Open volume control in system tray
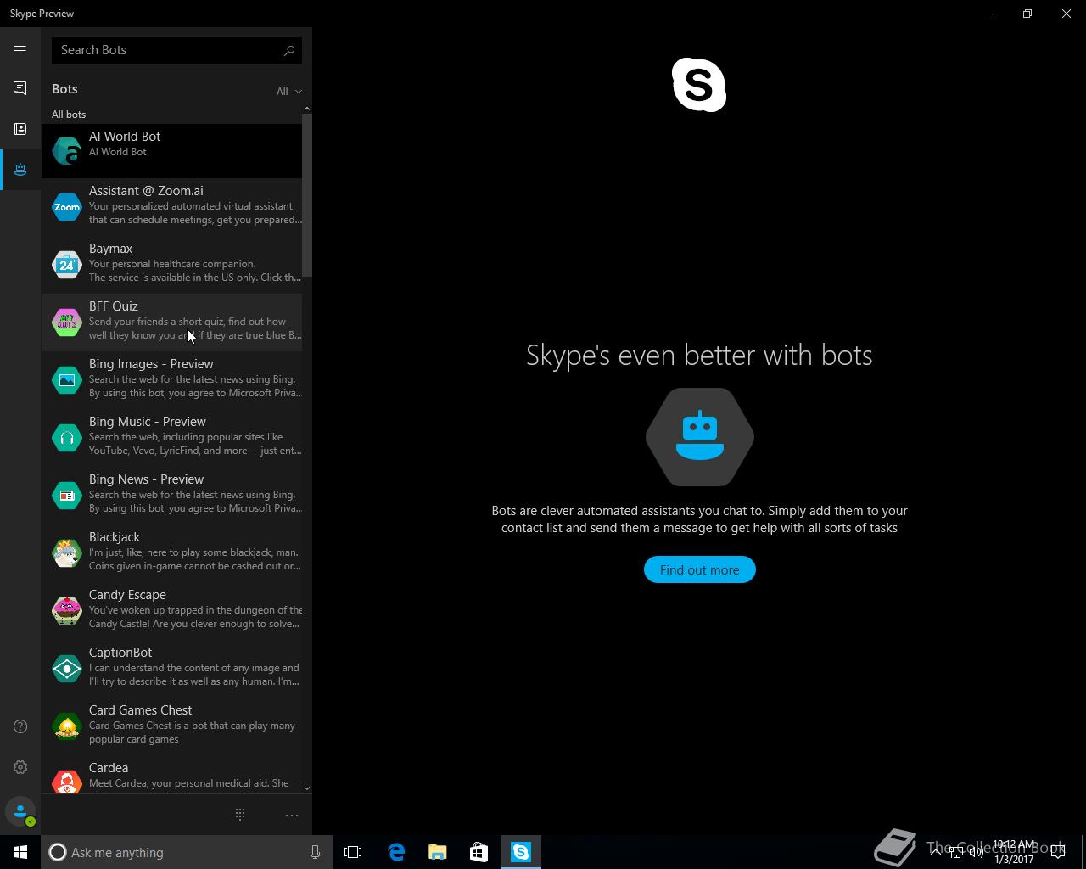Image resolution: width=1086 pixels, height=869 pixels. (977, 852)
